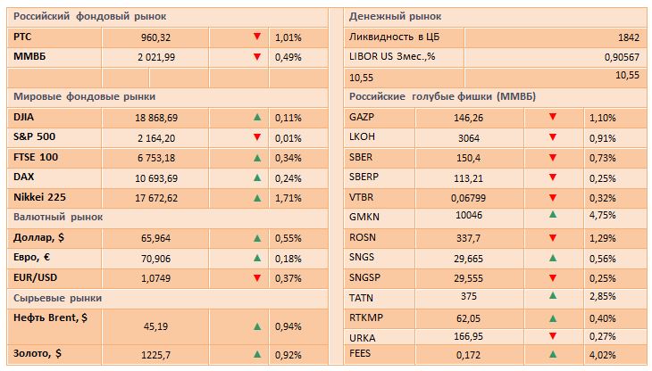Click the red down arrow for GAZP
Image resolution: width=652 pixels, height=371 pixels.
coord(552,116)
